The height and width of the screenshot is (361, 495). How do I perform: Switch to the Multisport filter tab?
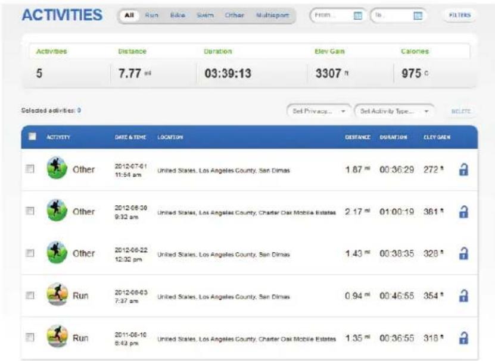click(x=272, y=15)
